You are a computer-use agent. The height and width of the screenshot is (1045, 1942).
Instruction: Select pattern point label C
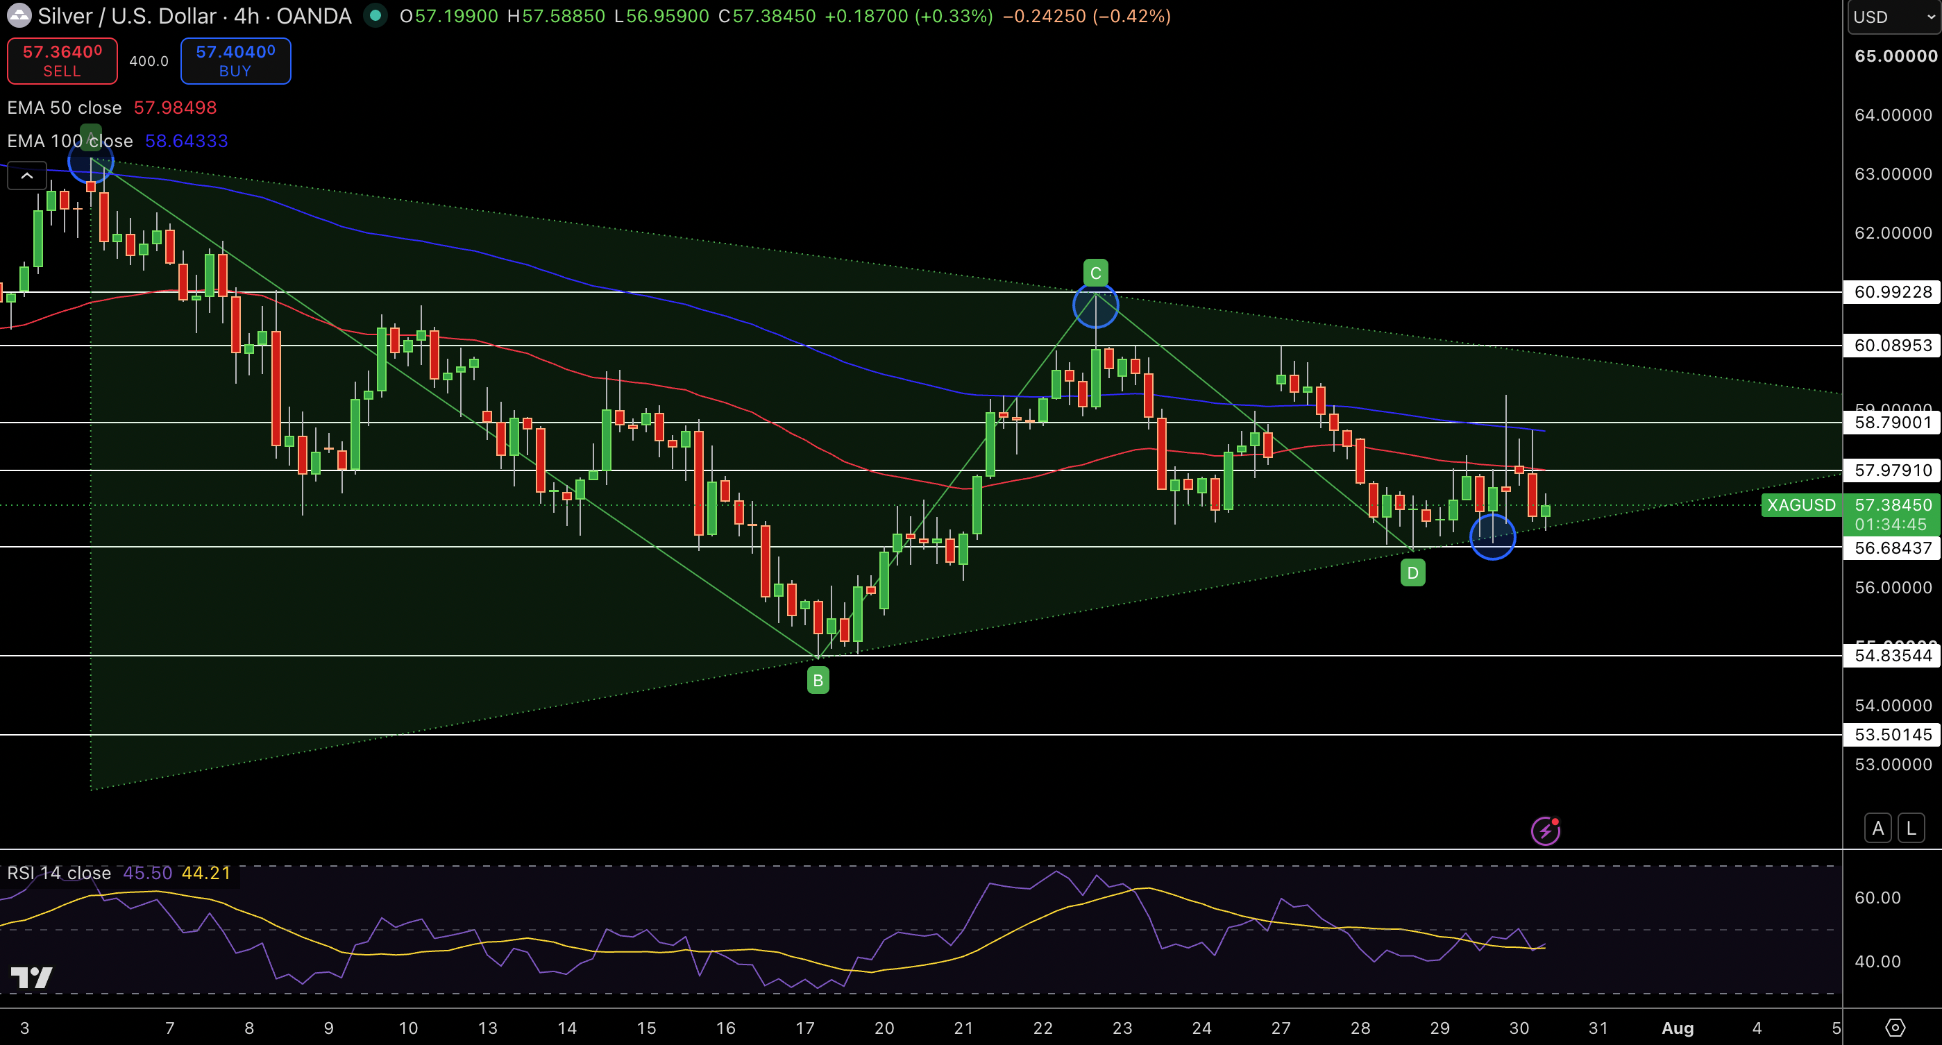1095,273
